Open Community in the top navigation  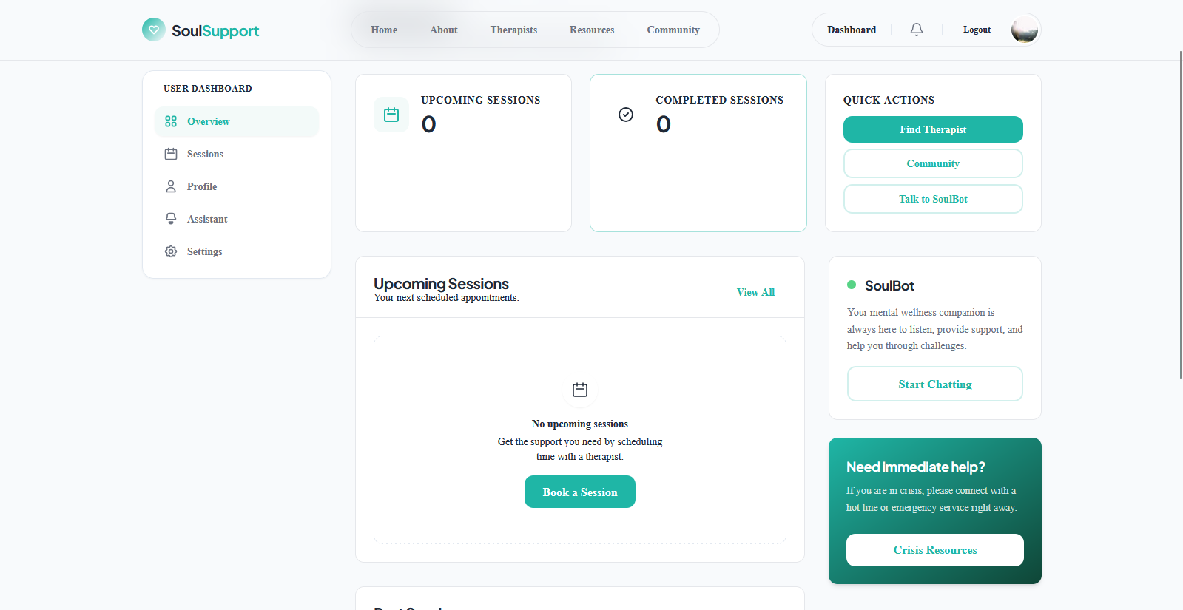click(673, 30)
